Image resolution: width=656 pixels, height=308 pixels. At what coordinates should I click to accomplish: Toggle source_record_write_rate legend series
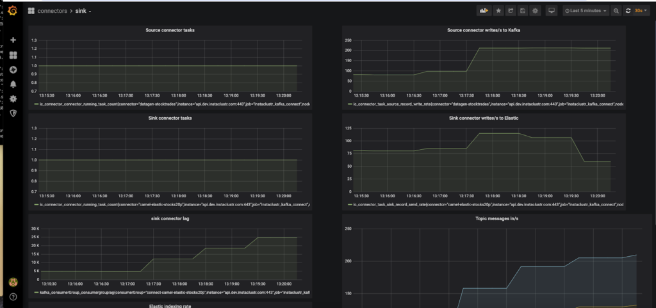tap(488, 104)
